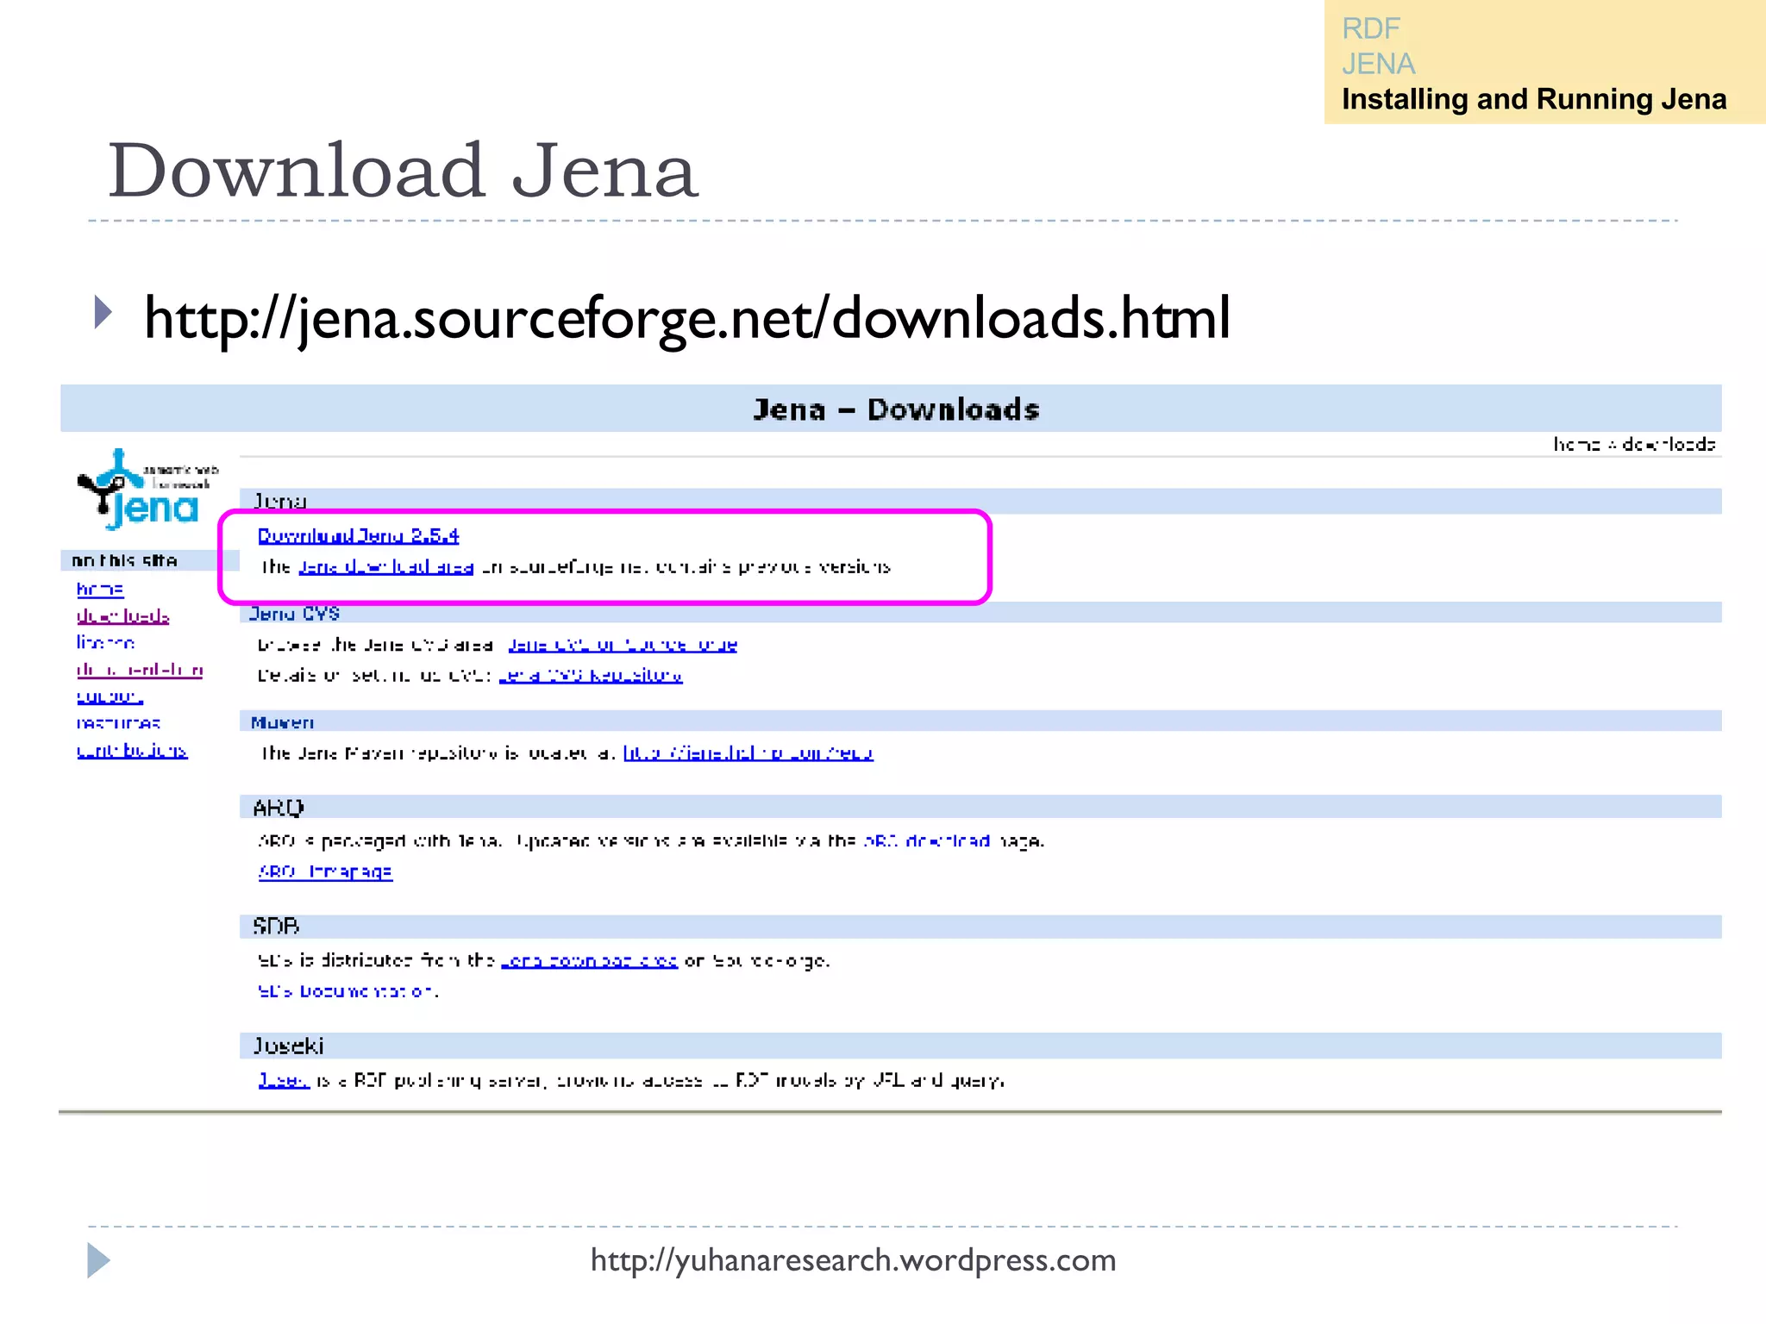Open the support link in the sidebar

(110, 696)
